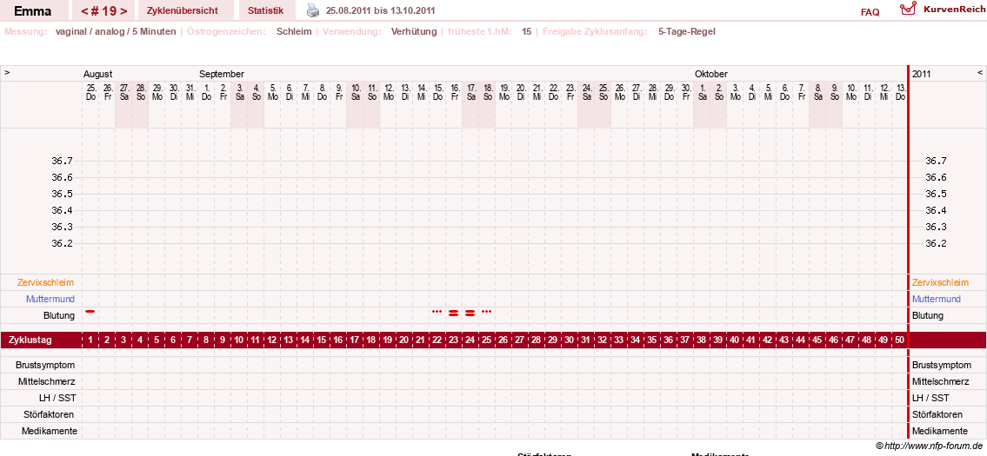Click the date header 13. Do
Viewport: 987px width, 456px height.
point(901,92)
